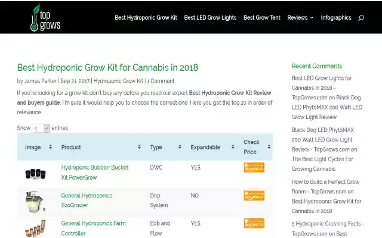Click Amazon button for EcoGrower row
Image resolution: width=382 pixels, height=238 pixels.
254,196
